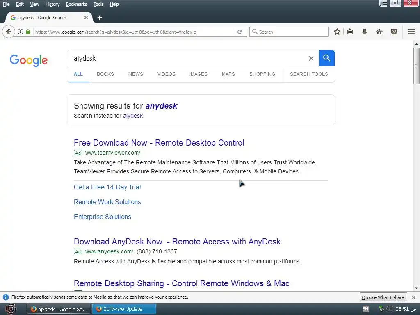420x315 pixels.
Task: Search instead for ajydesk link
Action: coord(133,116)
